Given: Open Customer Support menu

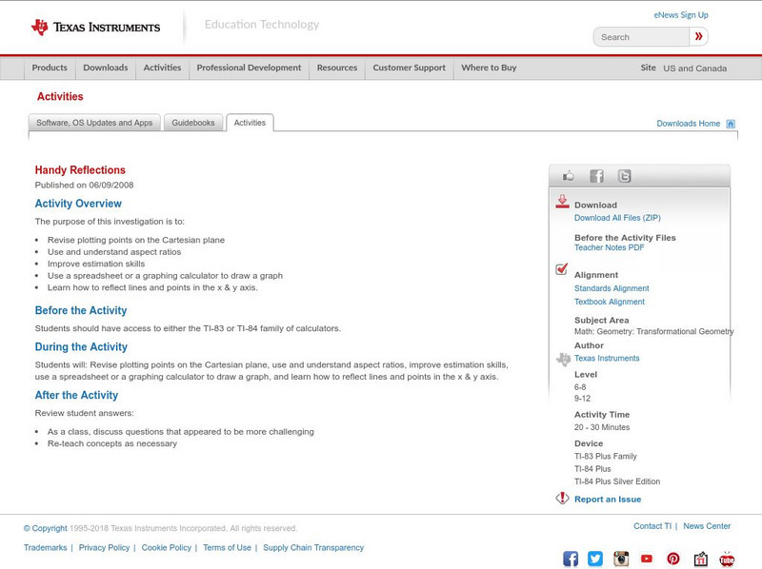Looking at the screenshot, I should click(x=410, y=68).
